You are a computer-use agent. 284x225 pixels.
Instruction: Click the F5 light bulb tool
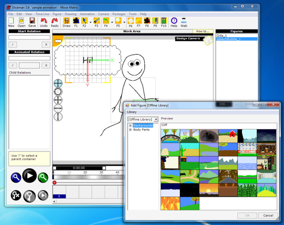point(118,22)
